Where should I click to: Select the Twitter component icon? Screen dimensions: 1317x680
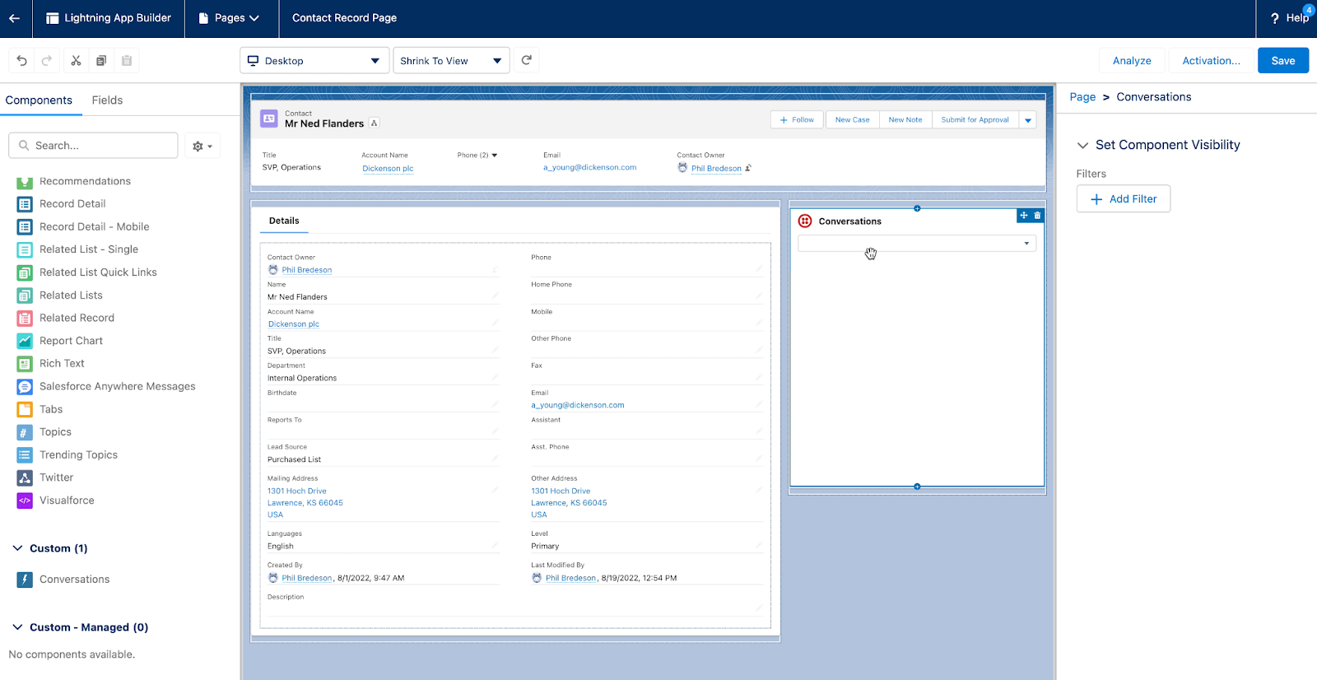[25, 477]
